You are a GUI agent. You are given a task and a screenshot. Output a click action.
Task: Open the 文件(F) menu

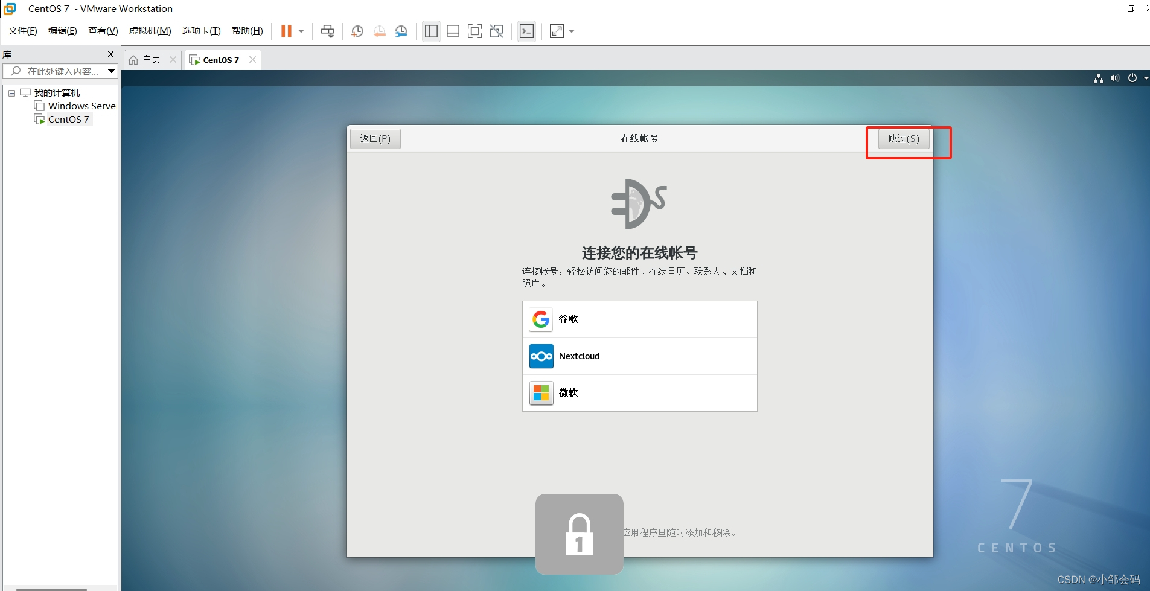23,31
